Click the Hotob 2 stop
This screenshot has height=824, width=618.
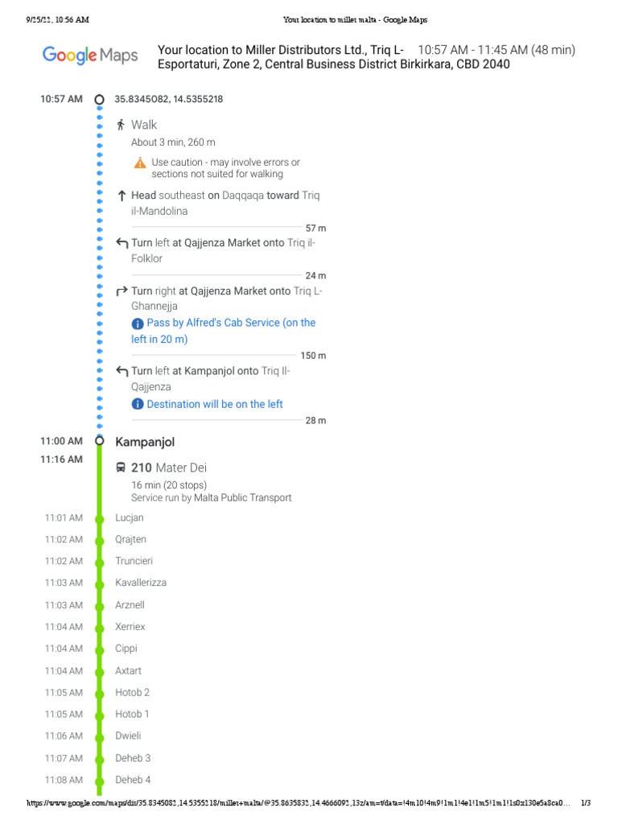tap(132, 692)
